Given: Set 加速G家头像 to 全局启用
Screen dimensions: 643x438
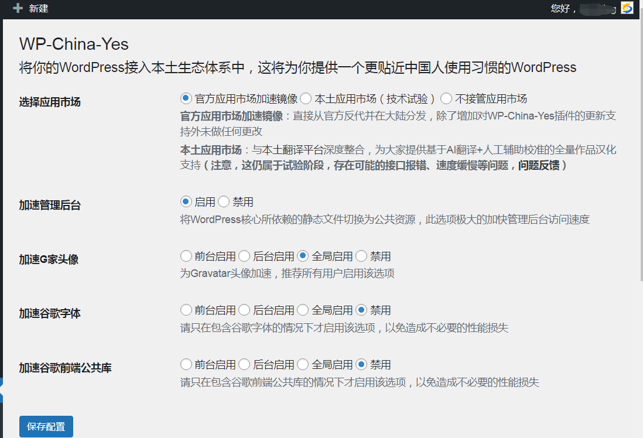Looking at the screenshot, I should click(303, 256).
